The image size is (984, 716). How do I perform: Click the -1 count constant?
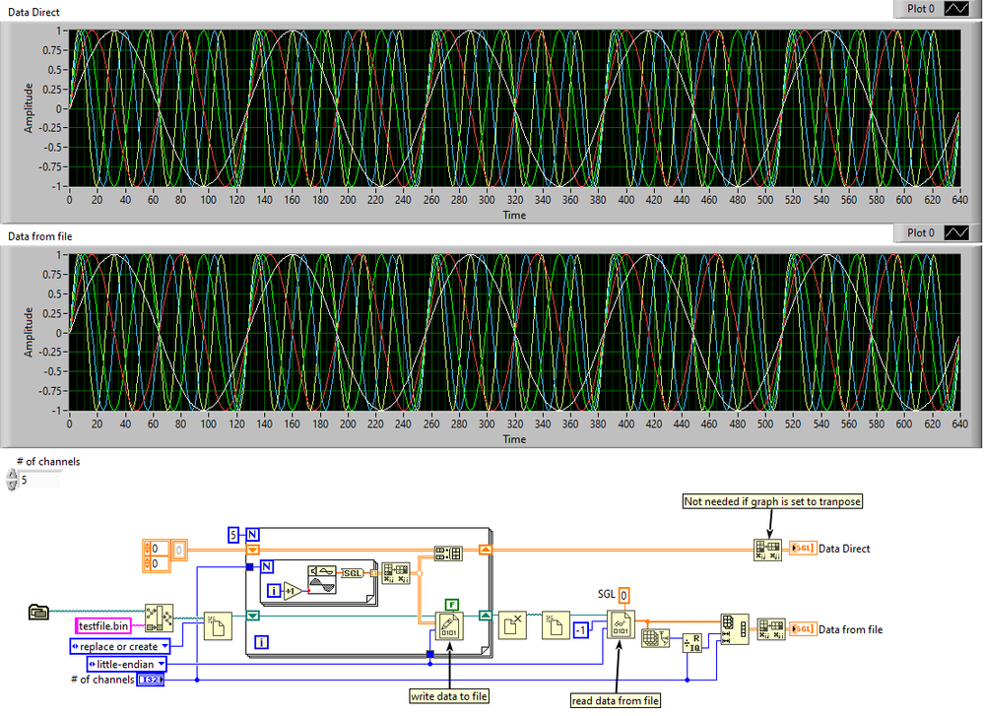(x=582, y=630)
